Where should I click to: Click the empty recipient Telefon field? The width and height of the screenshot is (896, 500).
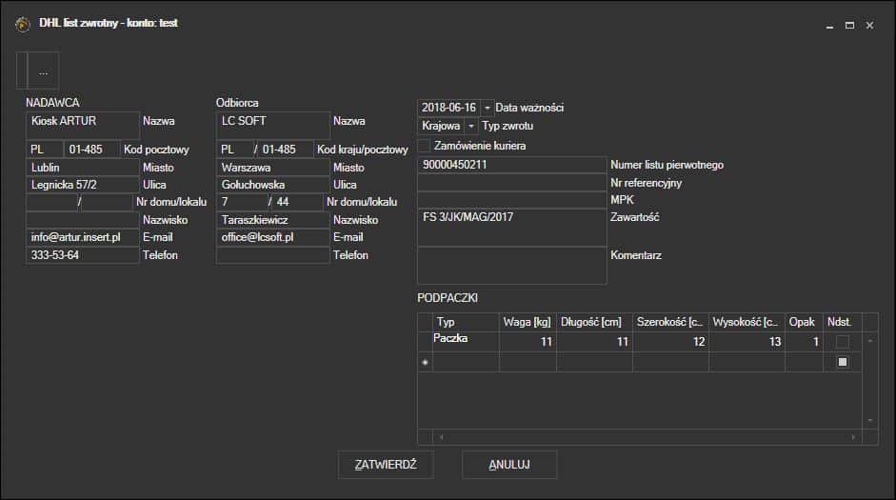coord(273,255)
